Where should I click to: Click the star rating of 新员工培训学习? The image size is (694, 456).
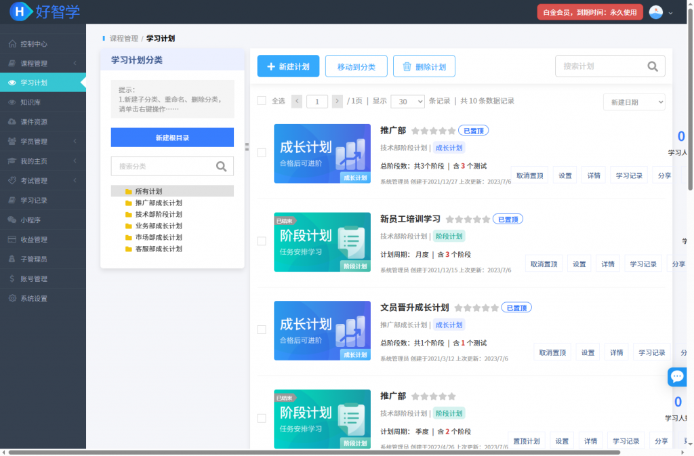point(468,220)
